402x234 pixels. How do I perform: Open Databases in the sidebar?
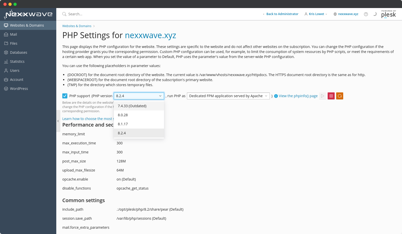tap(28, 52)
